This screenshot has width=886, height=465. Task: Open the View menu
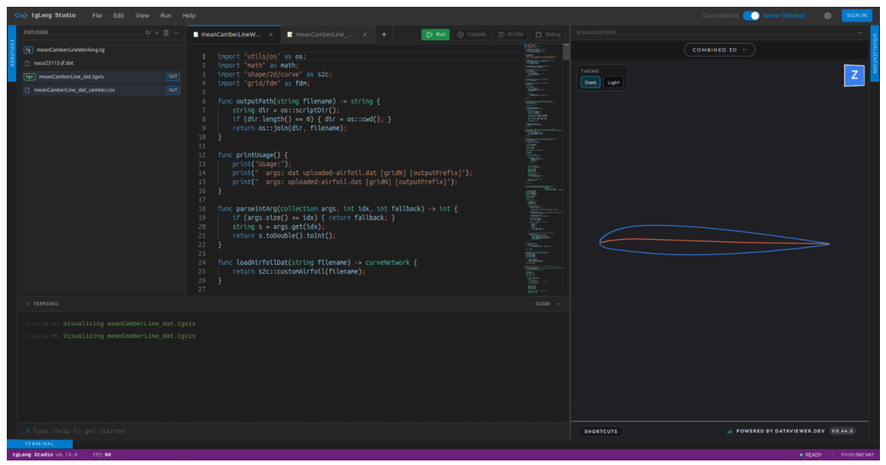coord(143,15)
